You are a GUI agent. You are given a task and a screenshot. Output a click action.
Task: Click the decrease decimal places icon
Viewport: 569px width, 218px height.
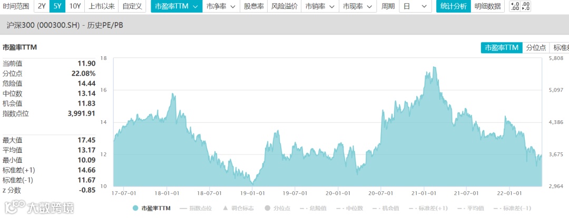tap(525, 6)
